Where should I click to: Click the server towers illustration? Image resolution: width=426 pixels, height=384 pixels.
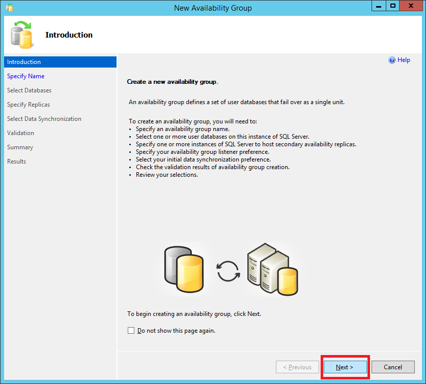point(272,269)
